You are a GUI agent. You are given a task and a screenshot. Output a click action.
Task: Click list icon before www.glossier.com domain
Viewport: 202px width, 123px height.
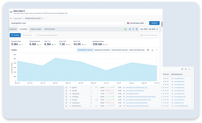pyautogui.click(x=172, y=88)
